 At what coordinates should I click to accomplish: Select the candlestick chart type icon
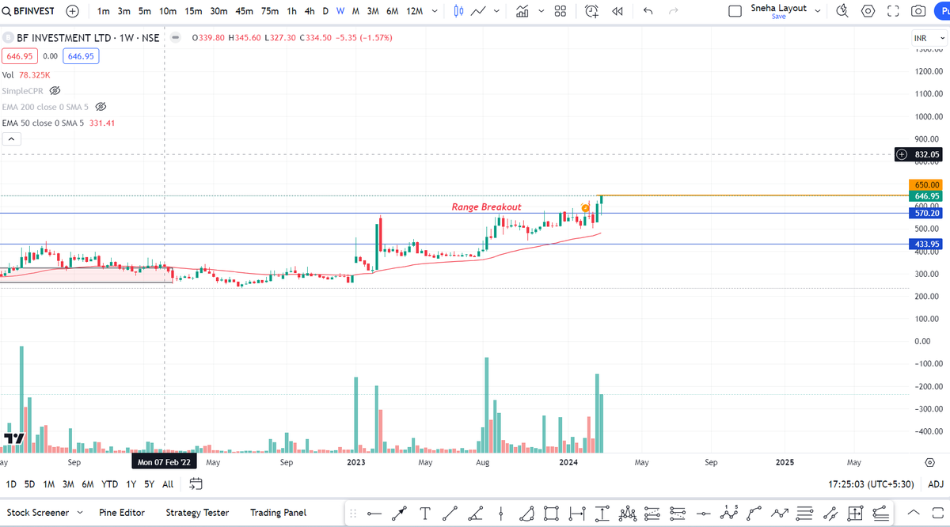tap(459, 11)
